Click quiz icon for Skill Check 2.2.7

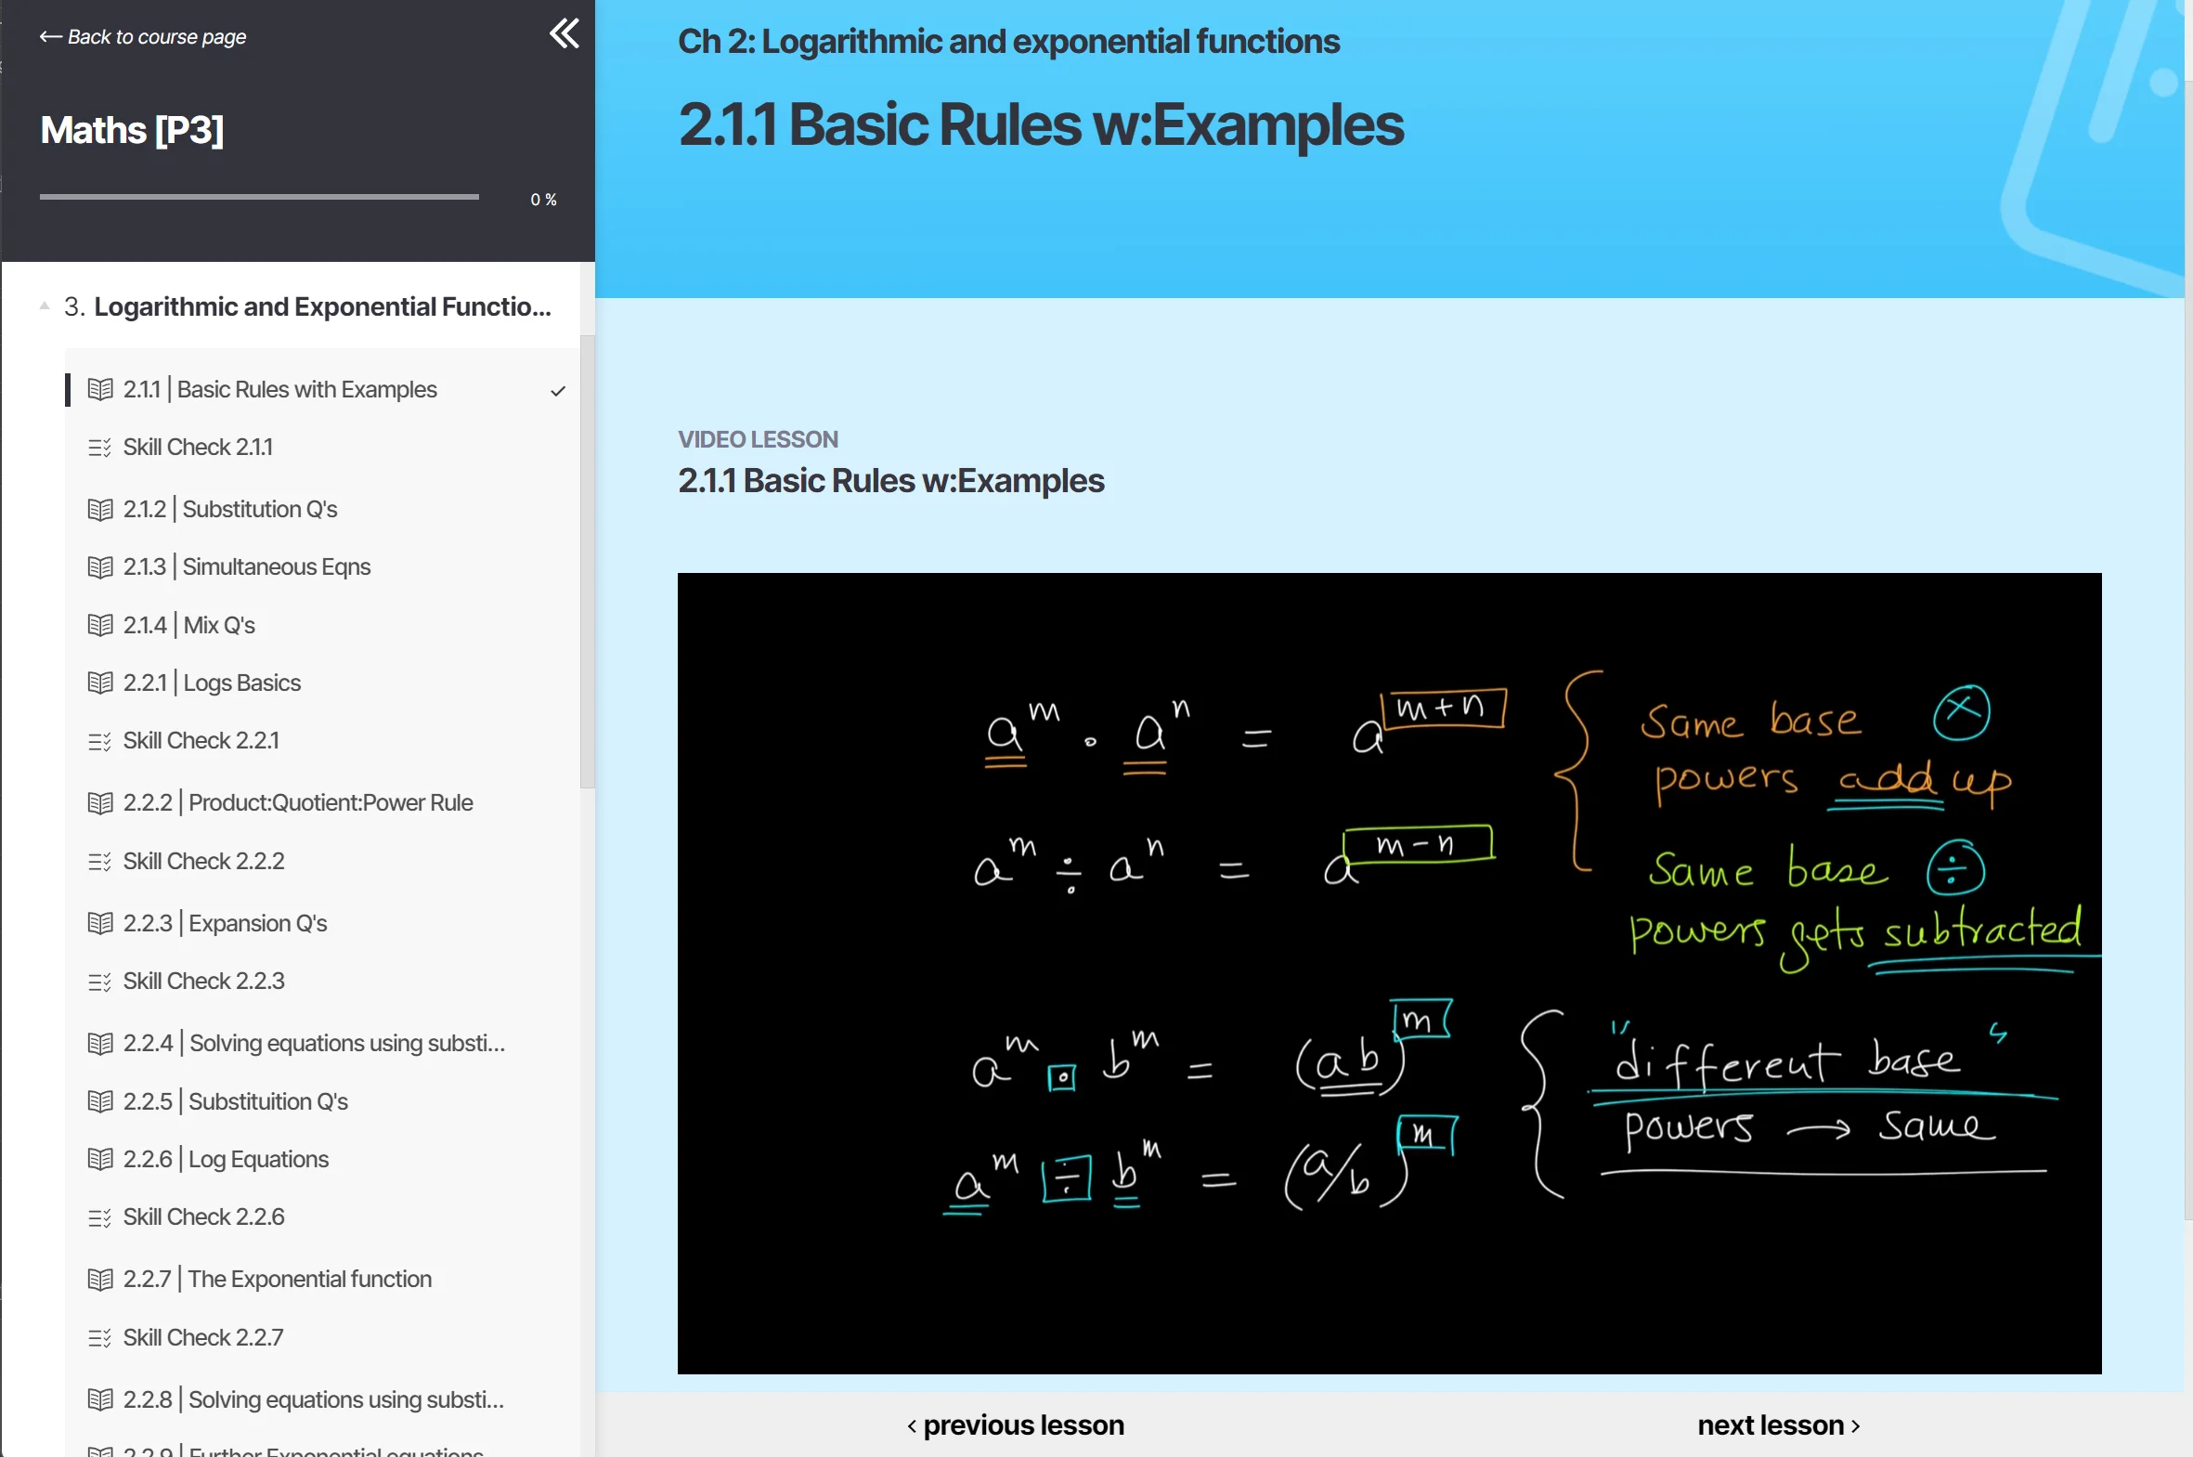point(99,1338)
